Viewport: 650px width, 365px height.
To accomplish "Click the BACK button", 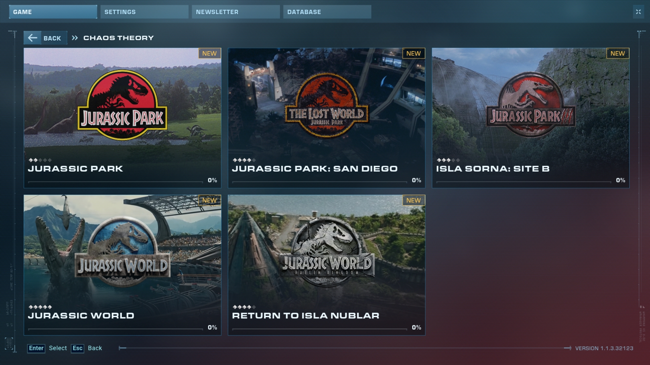I will coord(45,38).
